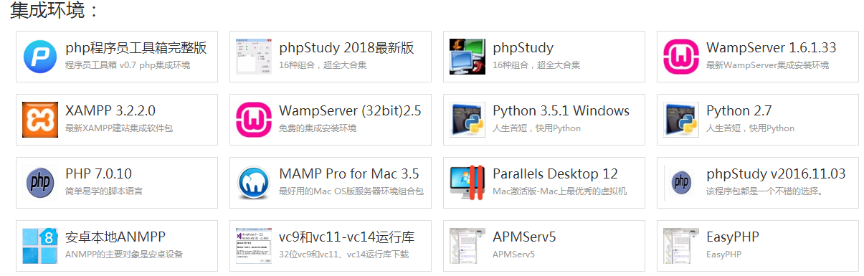Click the orange XAMPP 3.2.2.0 icon
This screenshot has height=276, width=864.
click(x=40, y=120)
